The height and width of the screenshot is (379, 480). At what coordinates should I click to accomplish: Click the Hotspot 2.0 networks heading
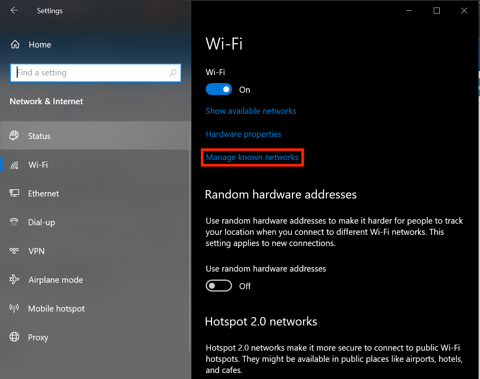(261, 321)
